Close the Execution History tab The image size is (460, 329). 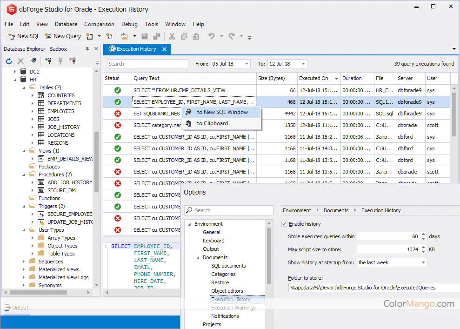pyautogui.click(x=165, y=49)
